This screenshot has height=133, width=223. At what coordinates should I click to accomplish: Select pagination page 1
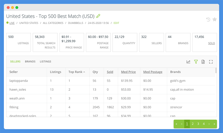tap(187, 124)
